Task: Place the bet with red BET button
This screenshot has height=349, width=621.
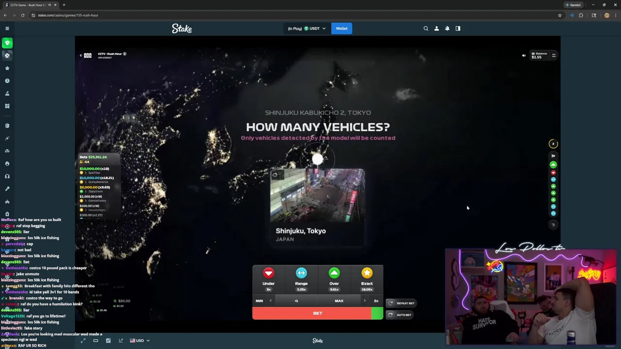Action: pyautogui.click(x=318, y=313)
